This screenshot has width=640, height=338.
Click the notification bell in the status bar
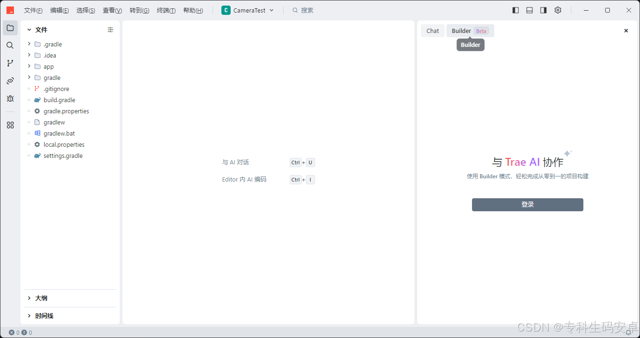click(x=628, y=332)
